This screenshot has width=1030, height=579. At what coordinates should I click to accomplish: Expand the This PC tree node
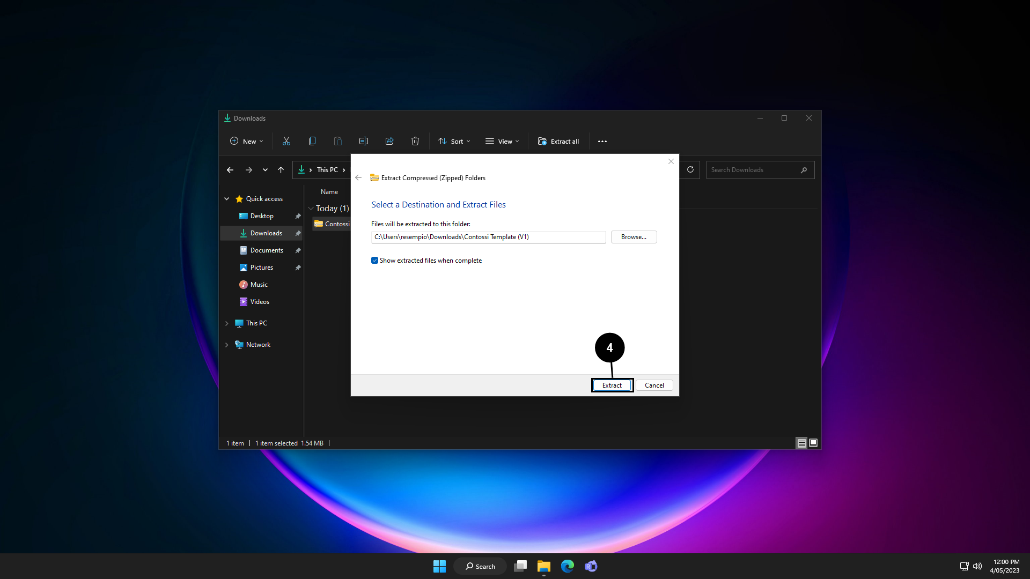pyautogui.click(x=227, y=323)
